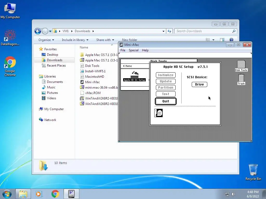Image resolution: width=266 pixels, height=199 pixels.
Task: Click the Search Downloads field
Action: 204,31
